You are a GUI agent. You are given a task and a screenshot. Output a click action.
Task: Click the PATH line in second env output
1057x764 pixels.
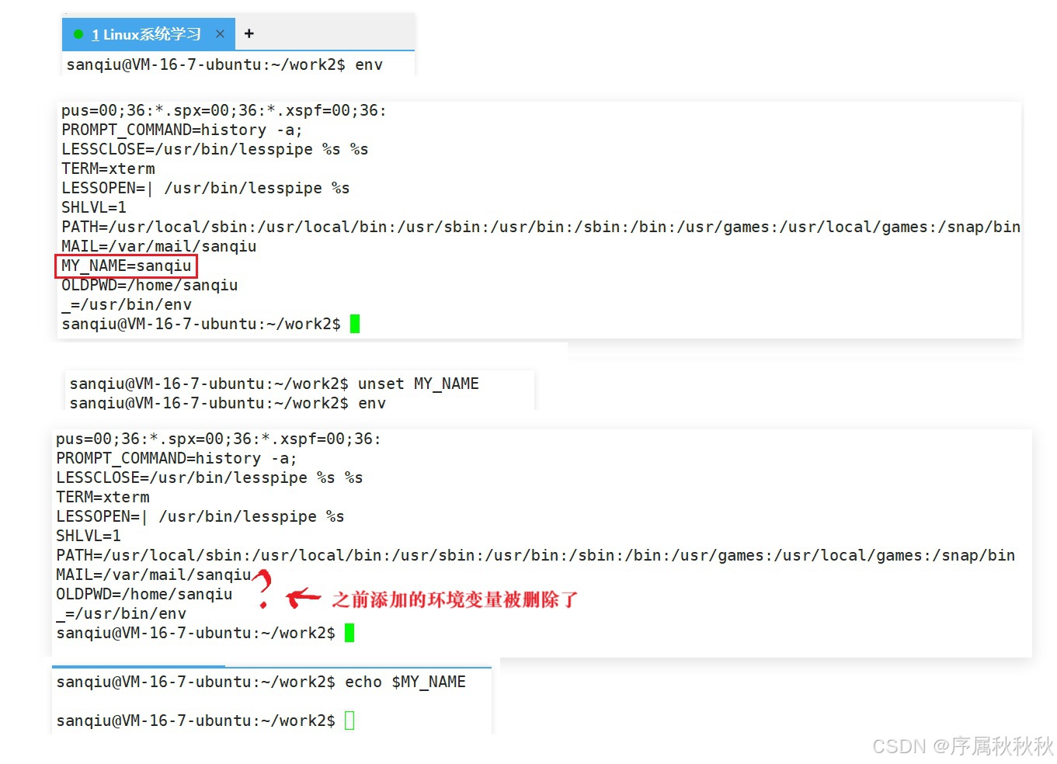tap(535, 555)
